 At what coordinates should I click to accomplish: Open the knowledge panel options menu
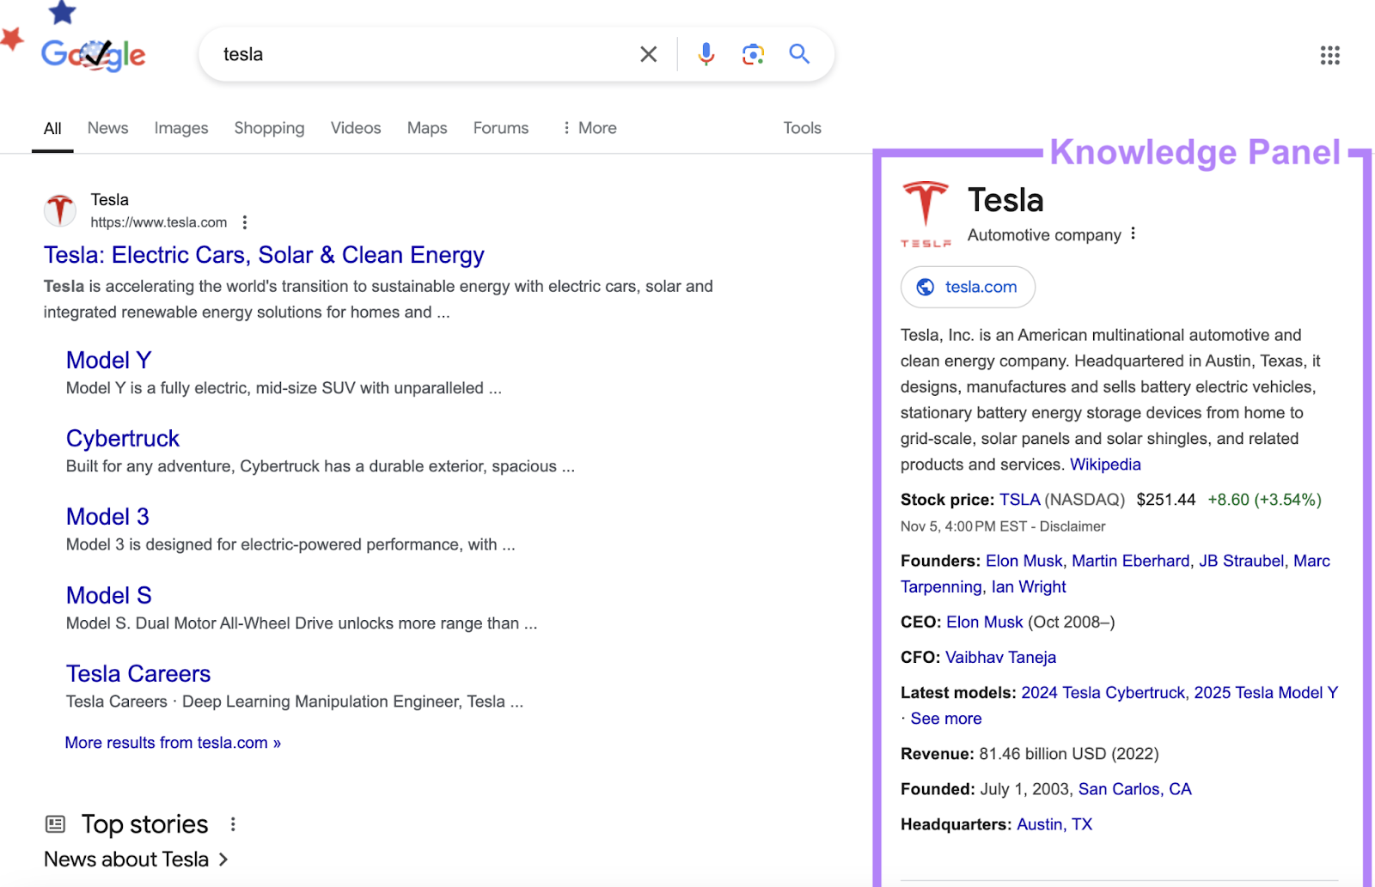(x=1133, y=233)
